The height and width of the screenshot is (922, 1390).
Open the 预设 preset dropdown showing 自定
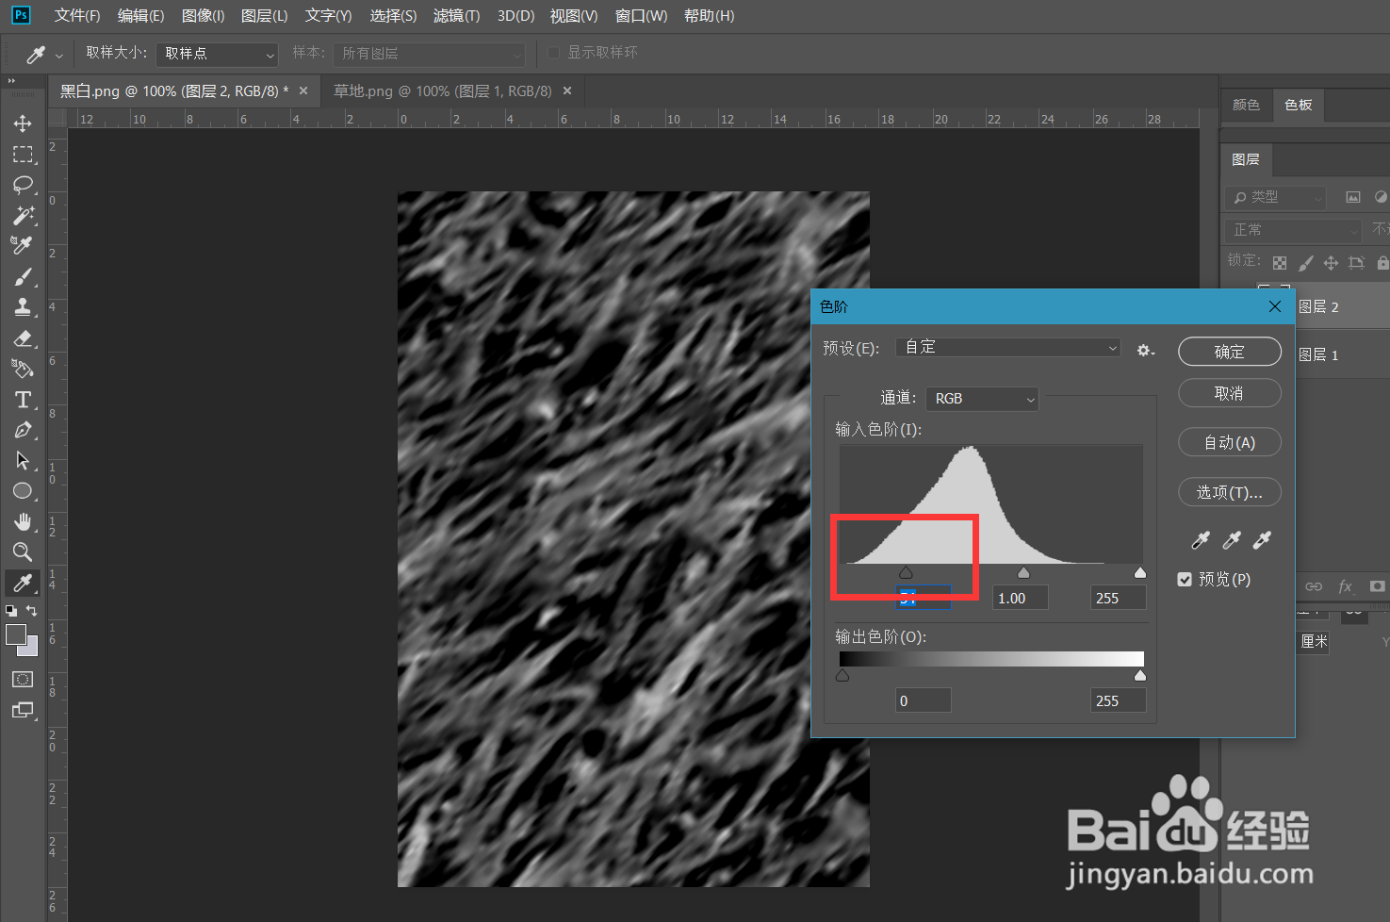(x=1008, y=347)
